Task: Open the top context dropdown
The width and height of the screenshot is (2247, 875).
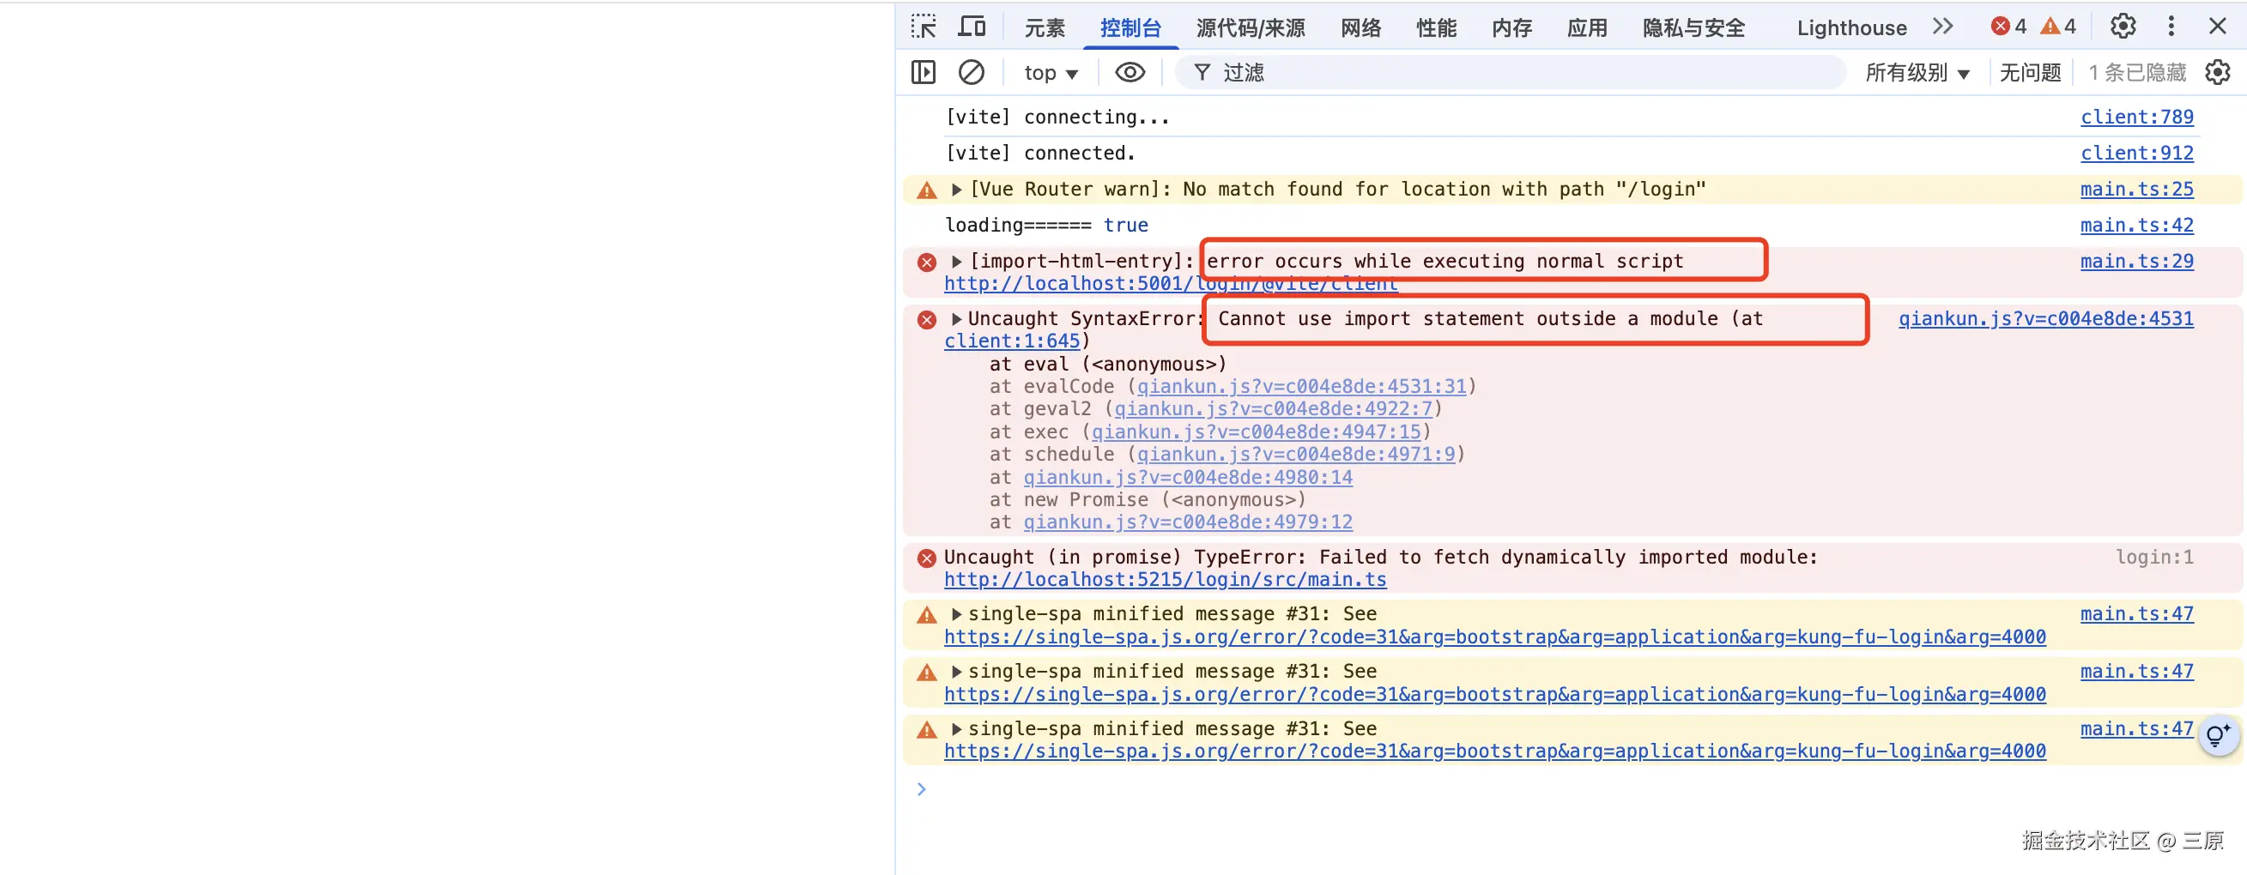Action: point(1051,73)
